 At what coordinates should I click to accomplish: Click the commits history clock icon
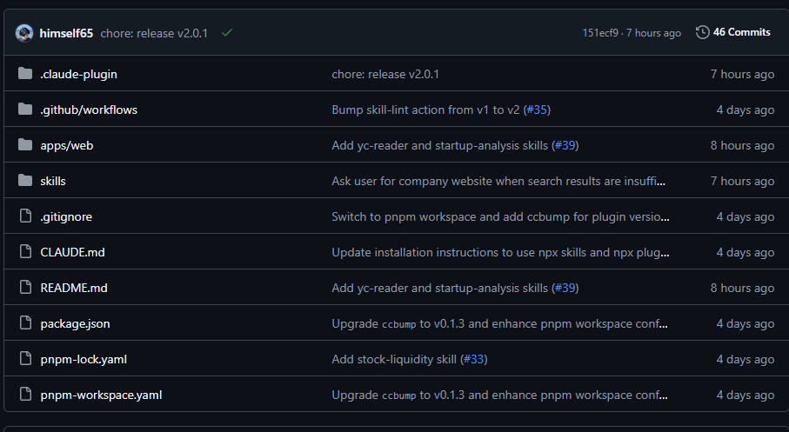click(x=702, y=32)
